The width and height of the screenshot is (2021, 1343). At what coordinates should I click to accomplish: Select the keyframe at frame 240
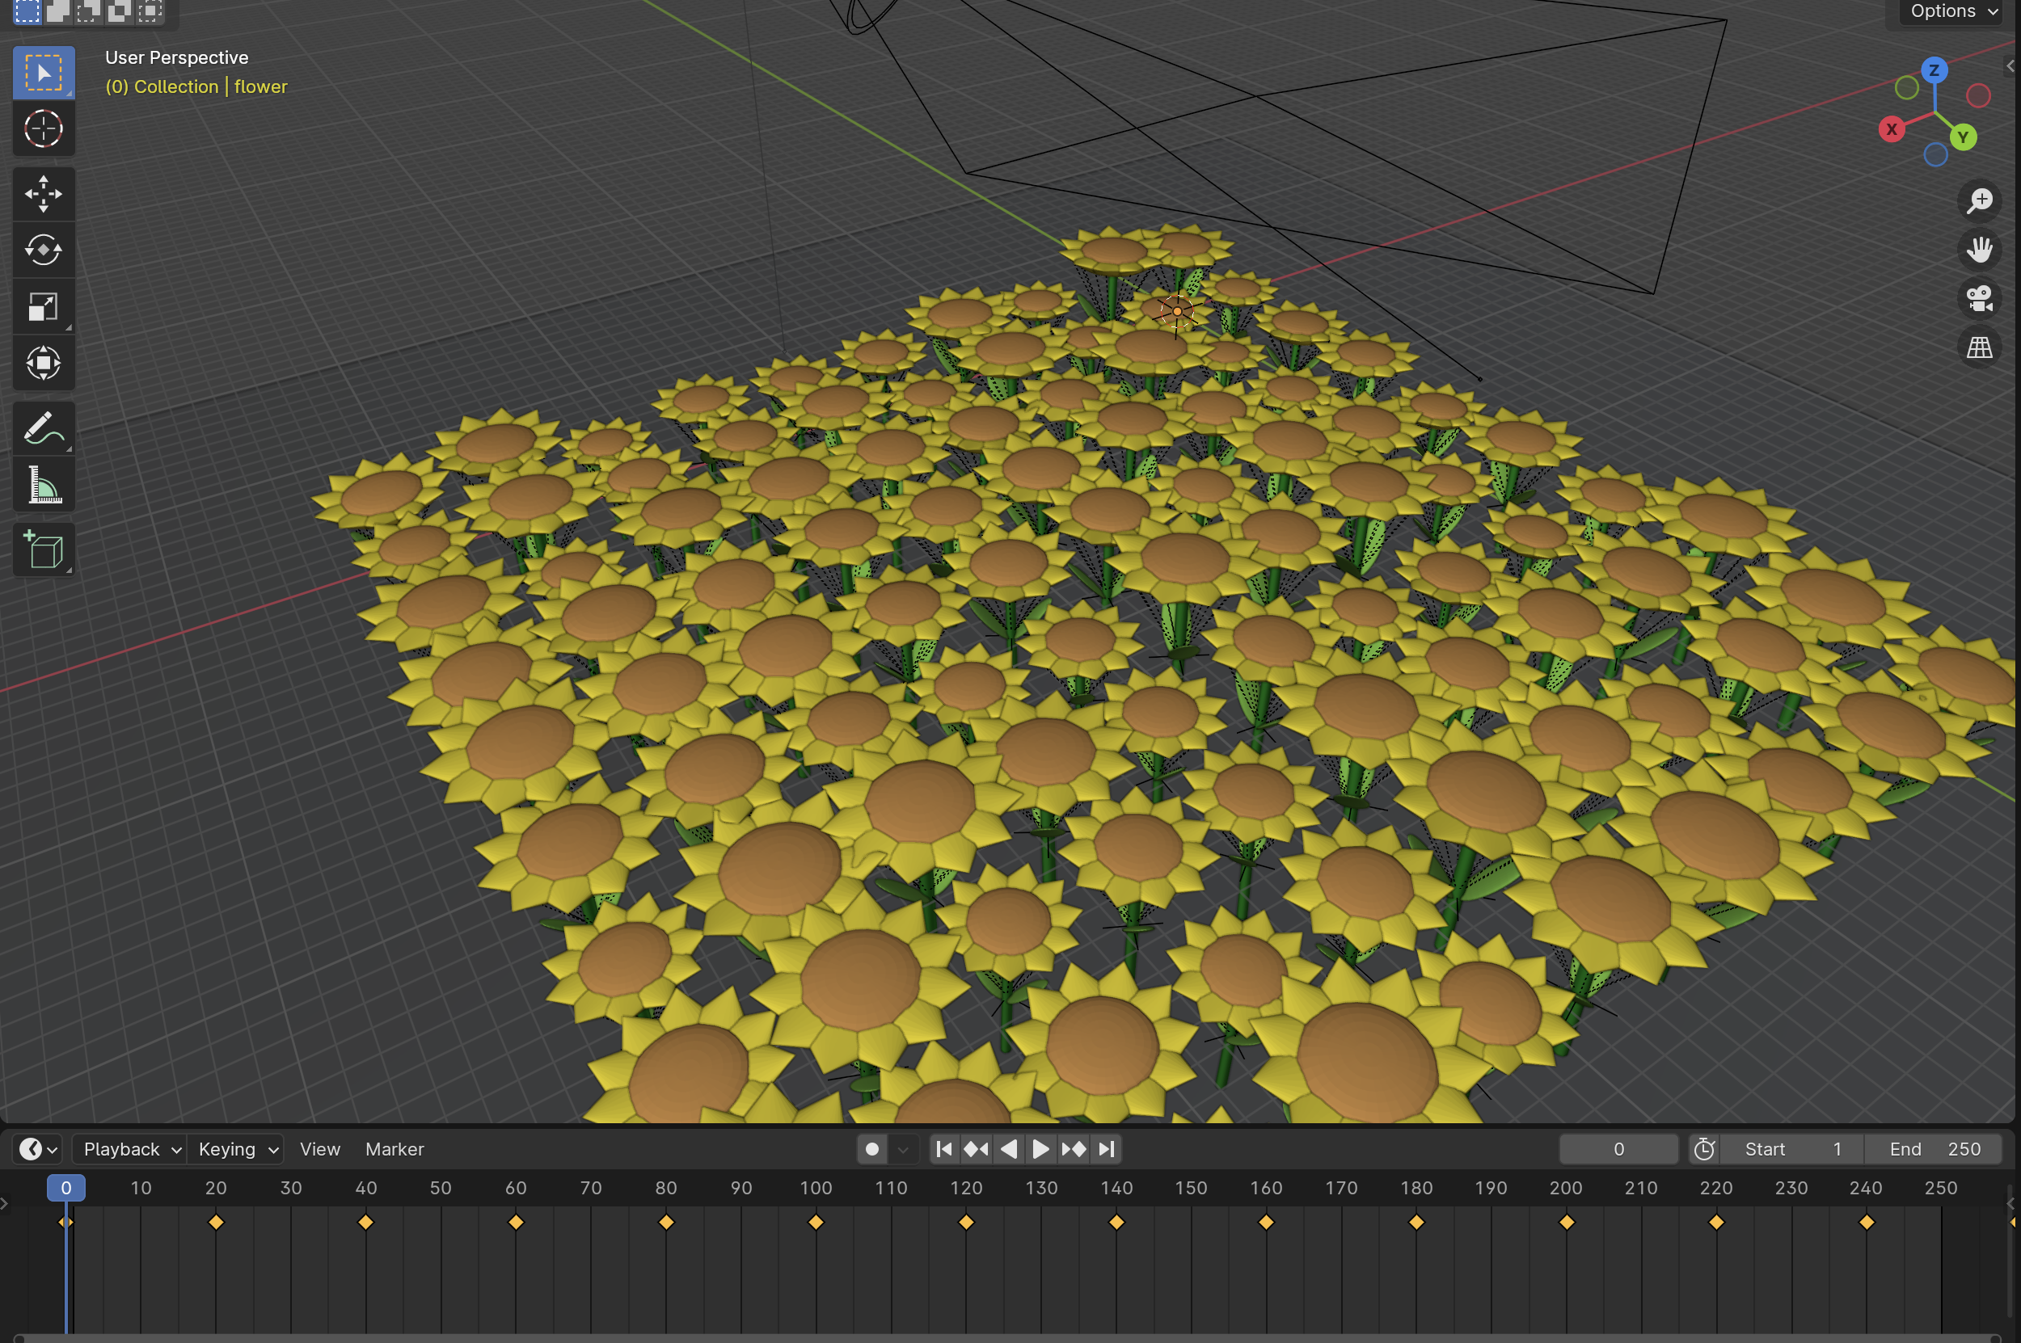(x=1866, y=1223)
